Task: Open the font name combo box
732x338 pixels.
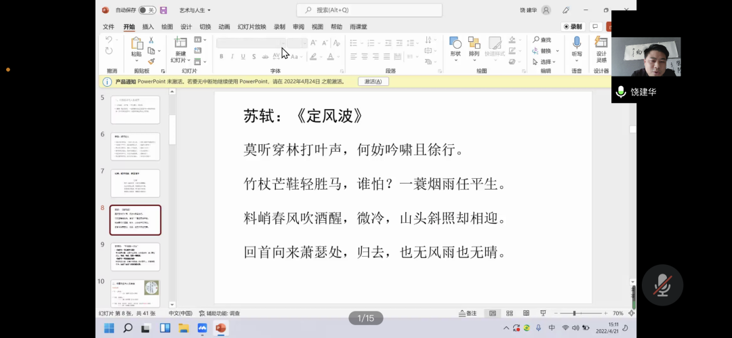Action: 251,43
